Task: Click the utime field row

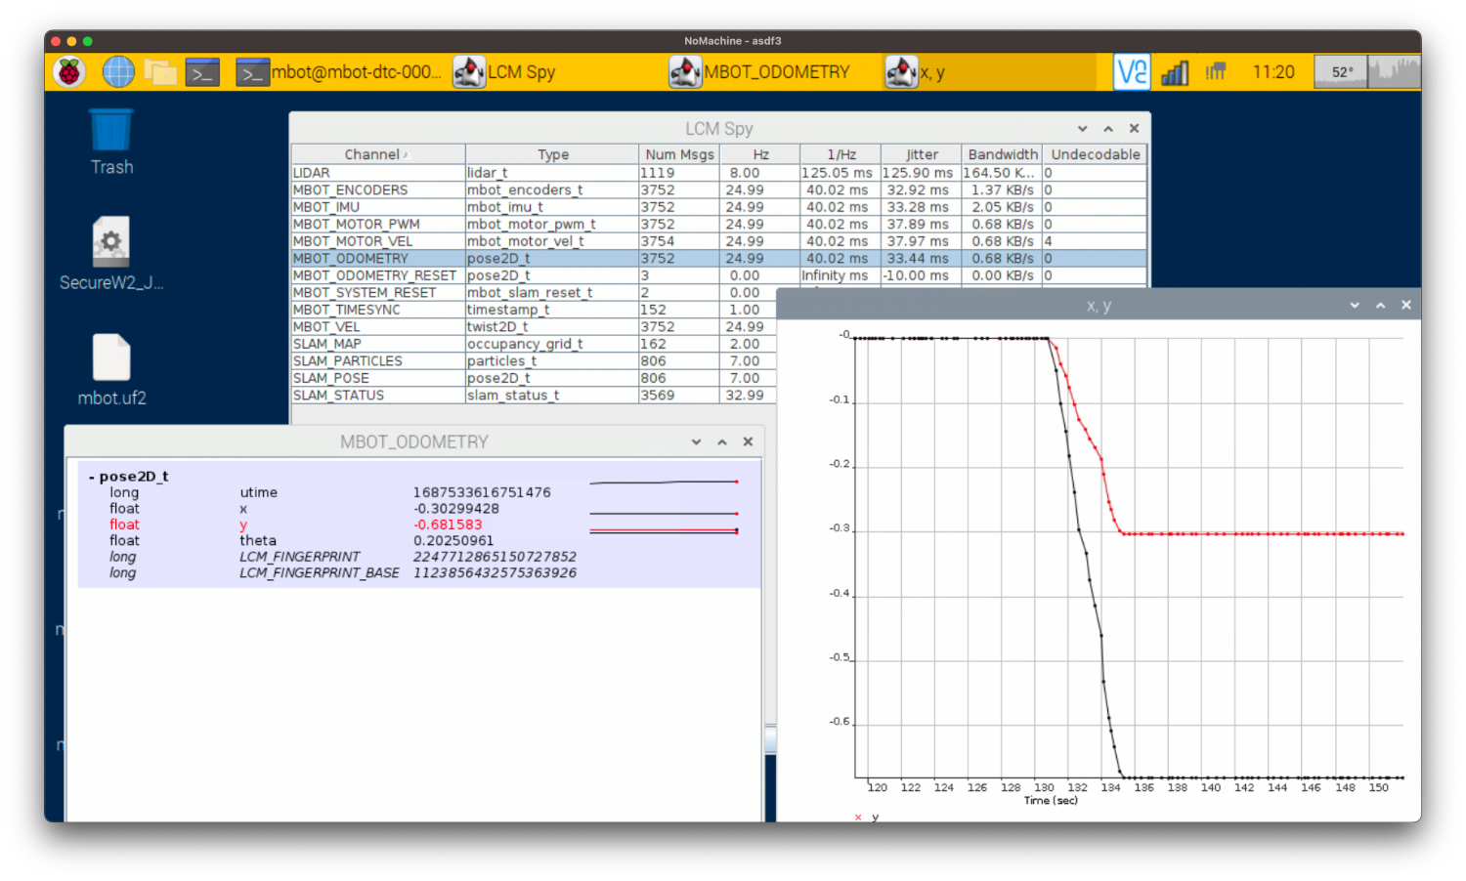Action: [418, 492]
